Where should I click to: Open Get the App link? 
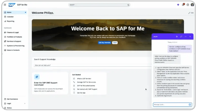click(x=81, y=93)
